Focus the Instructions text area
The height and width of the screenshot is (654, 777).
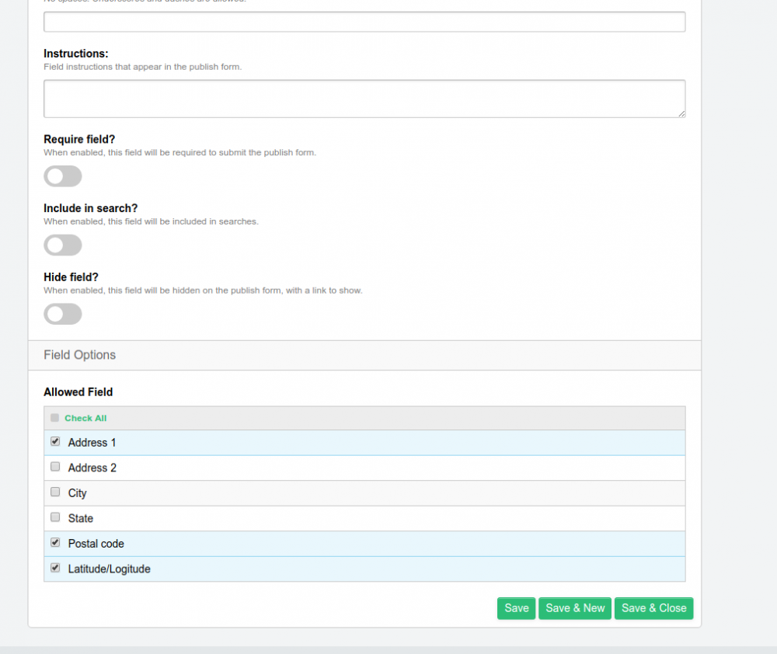pos(364,99)
